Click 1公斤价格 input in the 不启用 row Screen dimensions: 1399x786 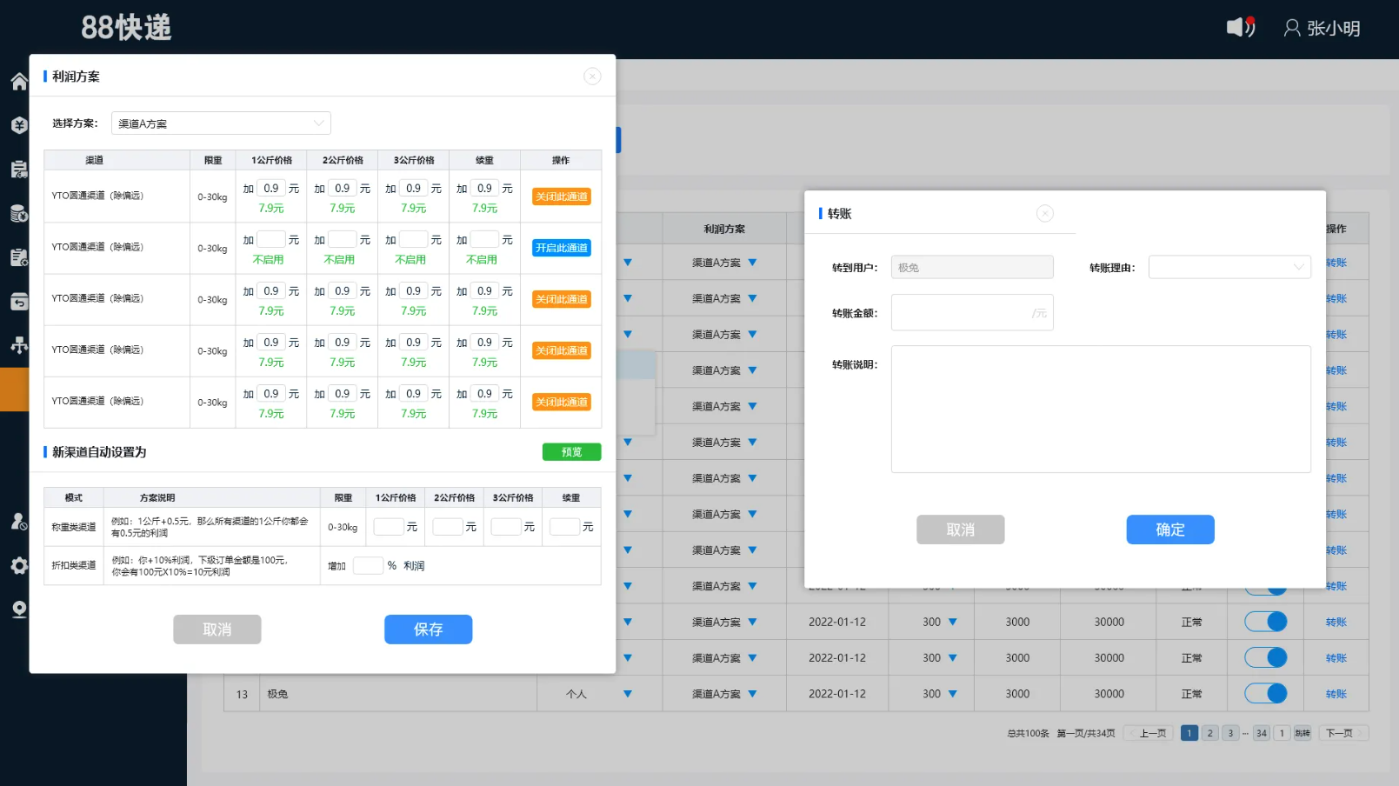click(x=270, y=239)
